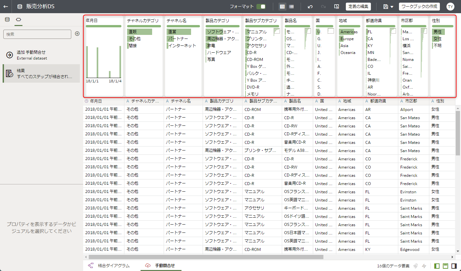461x271 pixels.
Task: Toggle left panel visibility button
Action: 437,266
